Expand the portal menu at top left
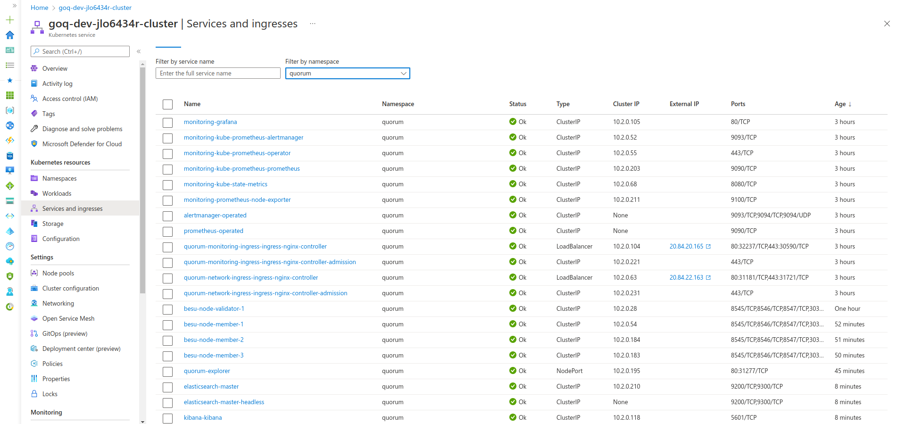897x424 pixels. pyautogui.click(x=14, y=6)
